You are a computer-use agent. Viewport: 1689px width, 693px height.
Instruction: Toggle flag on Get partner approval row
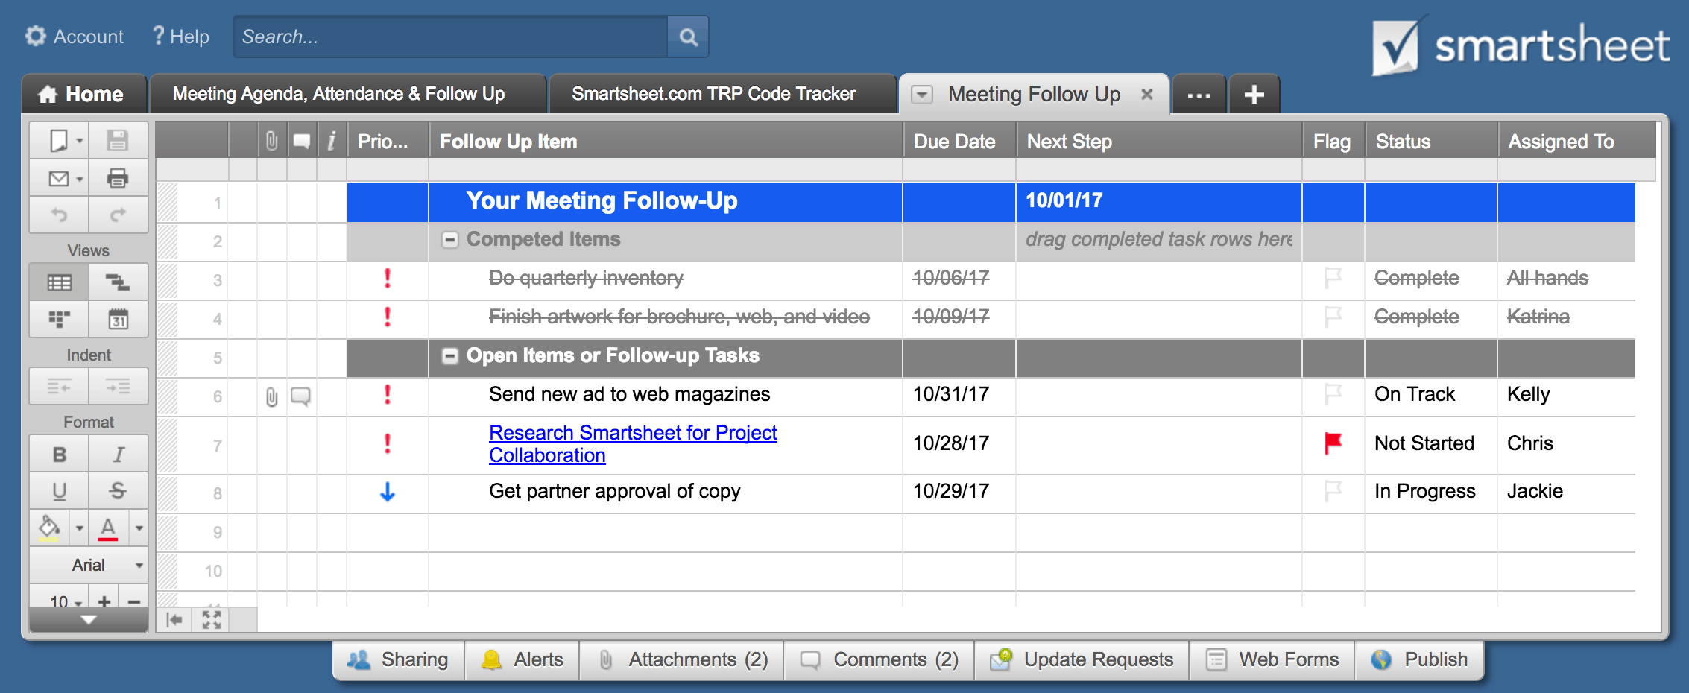[x=1332, y=491]
